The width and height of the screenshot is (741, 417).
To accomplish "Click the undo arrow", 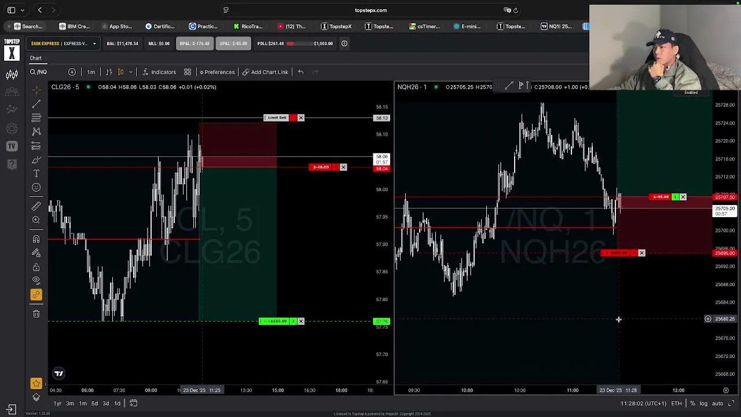I will click(300, 72).
